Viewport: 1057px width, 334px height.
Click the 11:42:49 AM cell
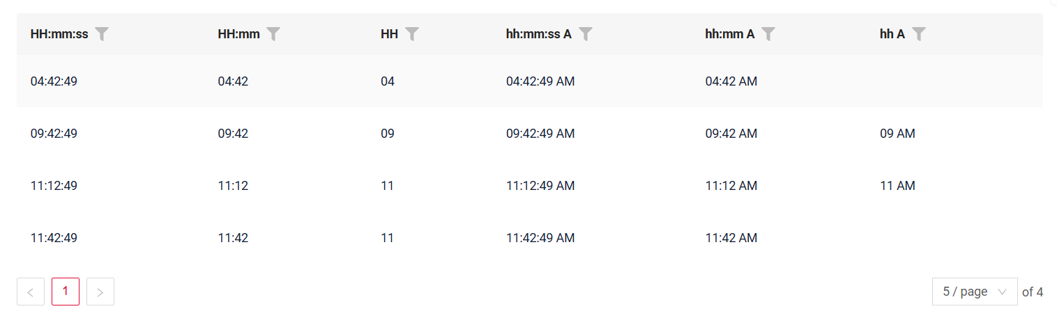click(540, 238)
